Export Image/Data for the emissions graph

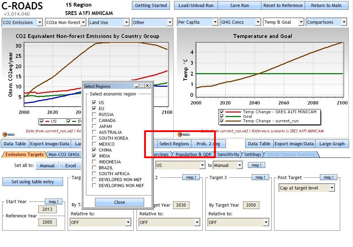[x=50, y=144]
